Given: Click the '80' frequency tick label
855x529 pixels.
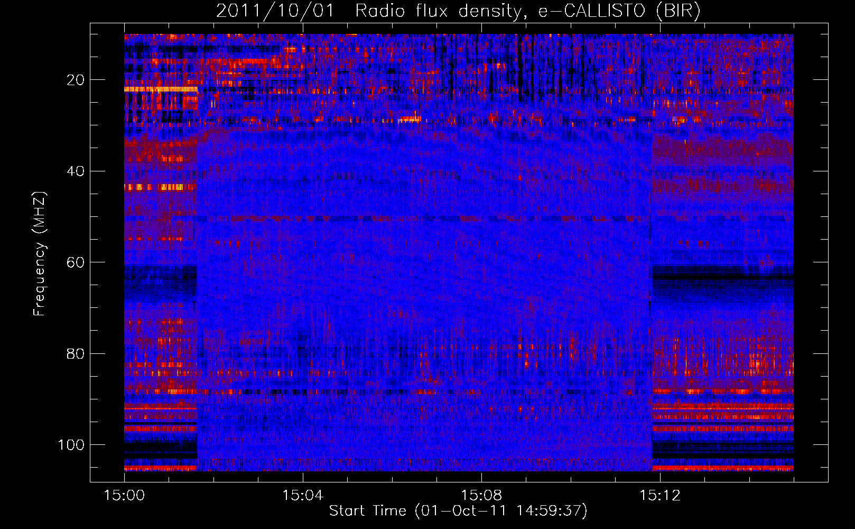Looking at the screenshot, I should tap(76, 353).
